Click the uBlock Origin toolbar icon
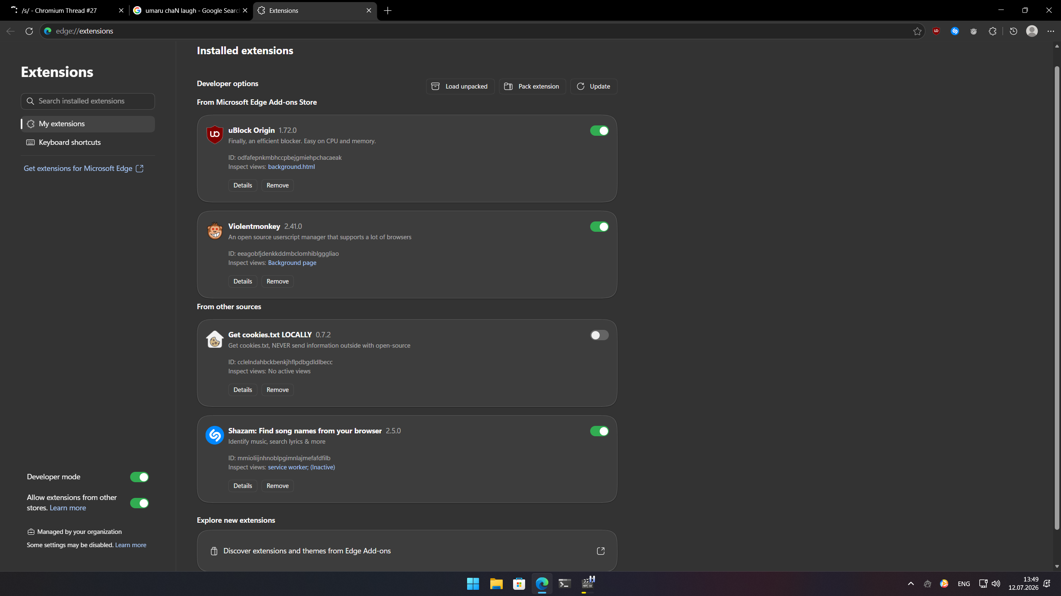This screenshot has height=596, width=1061. click(x=936, y=31)
